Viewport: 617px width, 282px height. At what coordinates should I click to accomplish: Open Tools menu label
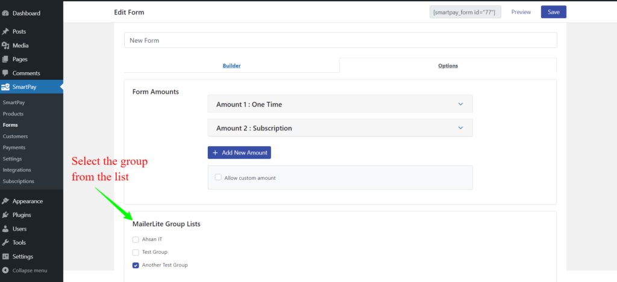pyautogui.click(x=19, y=242)
